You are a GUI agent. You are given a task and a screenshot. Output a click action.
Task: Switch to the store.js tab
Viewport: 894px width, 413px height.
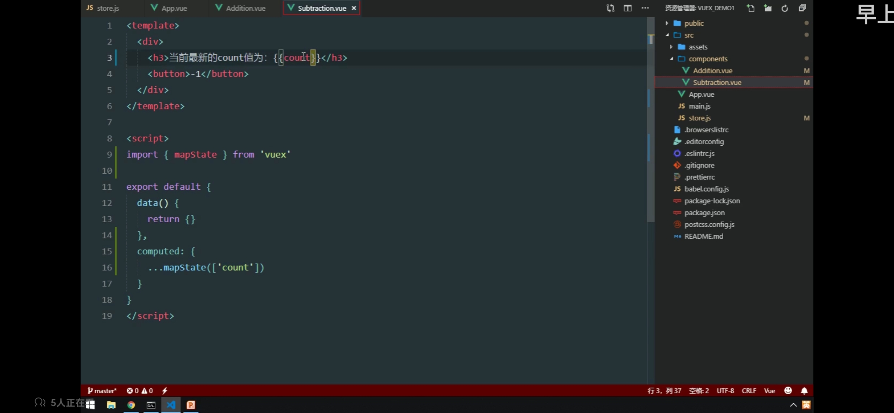[x=107, y=8]
